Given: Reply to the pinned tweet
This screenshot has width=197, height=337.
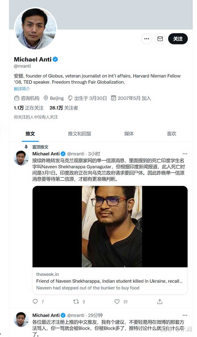Looking at the screenshot, I should [35, 302].
